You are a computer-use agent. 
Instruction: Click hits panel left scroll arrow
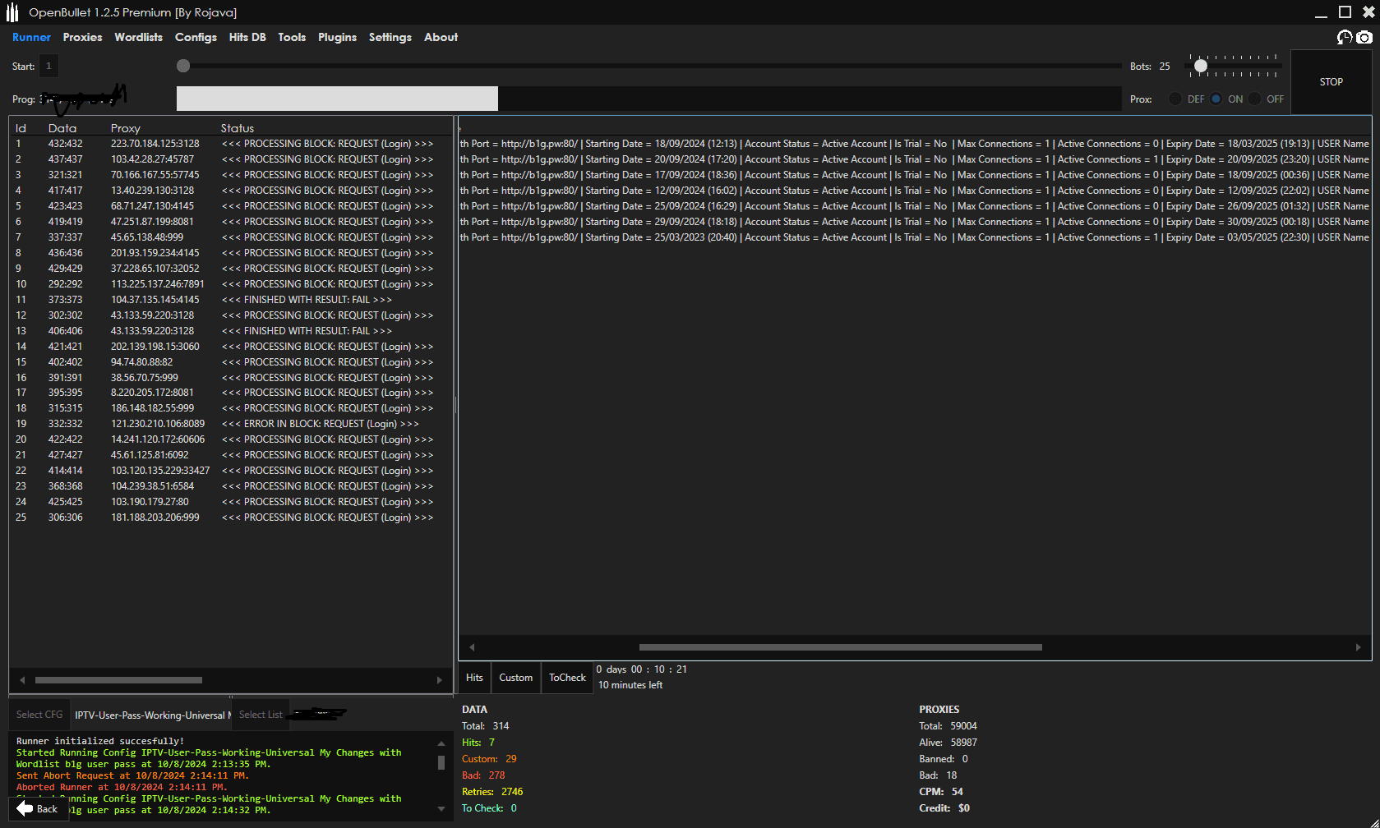coord(472,647)
